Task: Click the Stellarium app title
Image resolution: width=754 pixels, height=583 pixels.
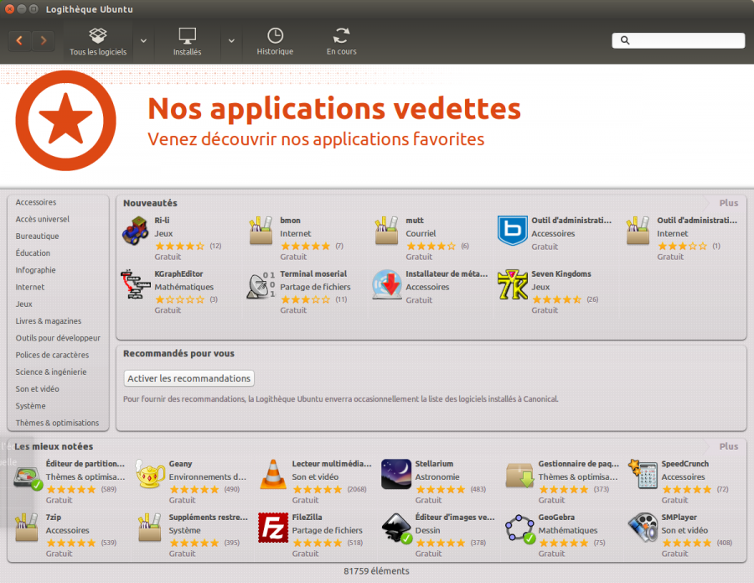Action: (x=434, y=464)
